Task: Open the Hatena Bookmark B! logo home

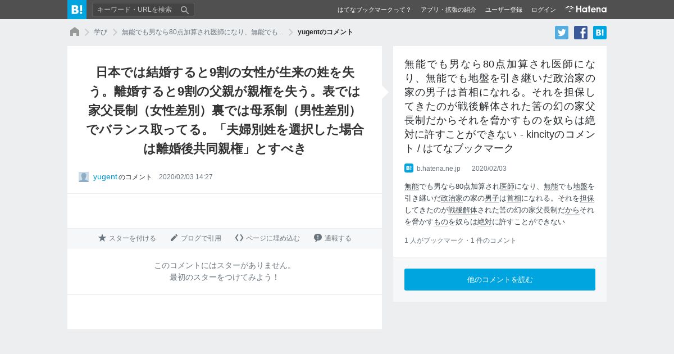Action: 77,10
